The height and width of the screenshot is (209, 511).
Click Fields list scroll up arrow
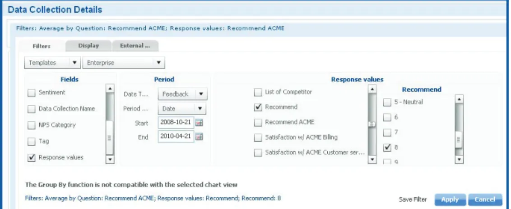110,88
